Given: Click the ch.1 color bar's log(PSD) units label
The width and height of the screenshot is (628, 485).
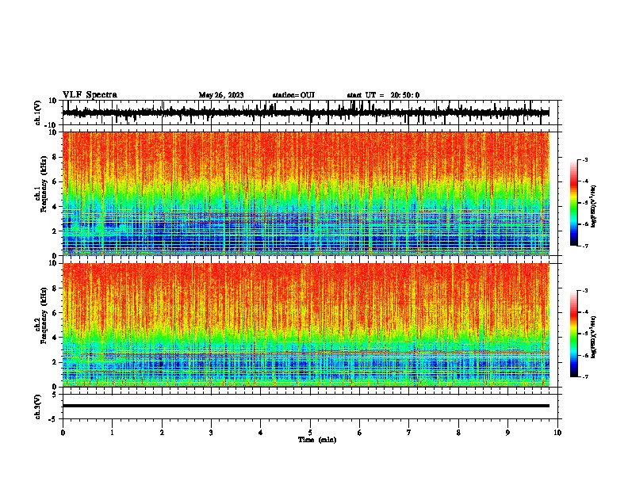Looking at the screenshot, I should (594, 206).
